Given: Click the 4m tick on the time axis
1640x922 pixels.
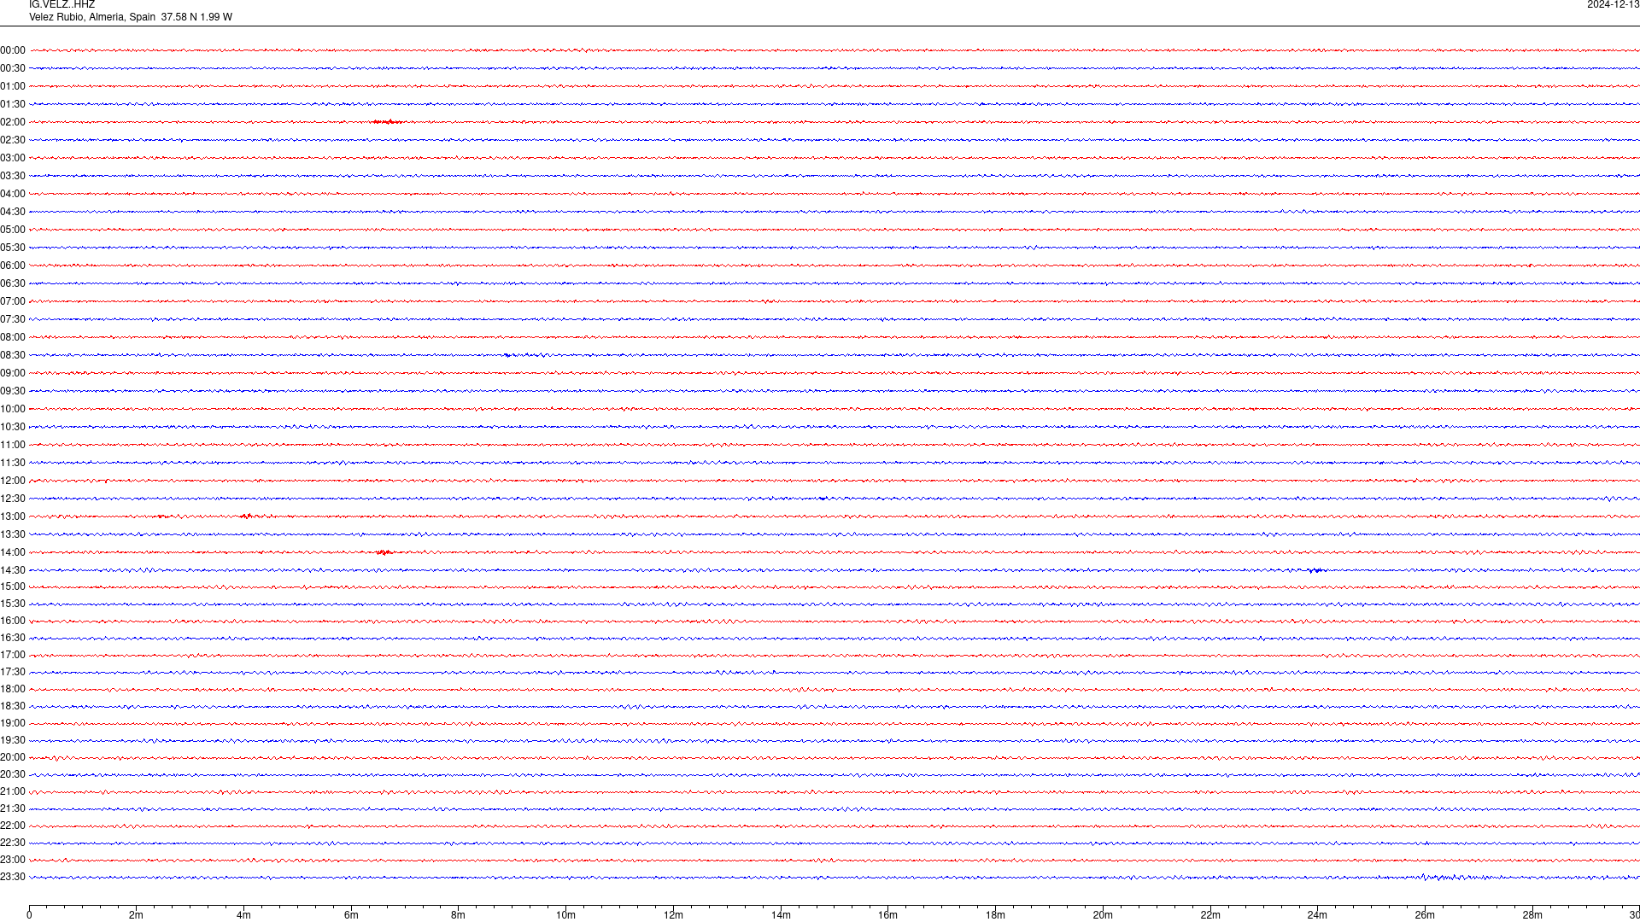Looking at the screenshot, I should [243, 915].
